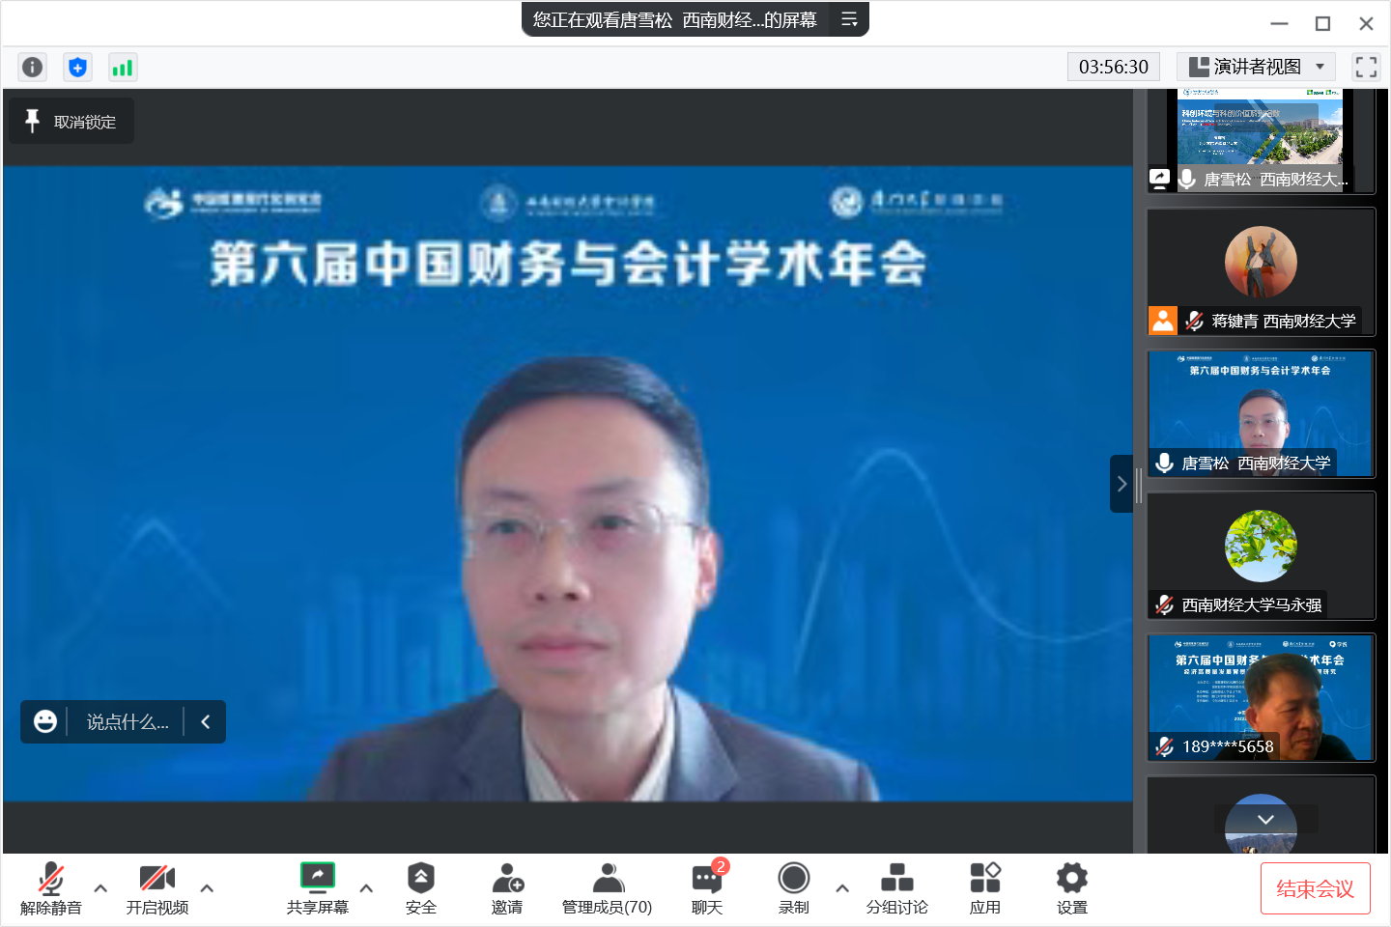The height and width of the screenshot is (927, 1391).
Task: Open Breakout Rooms (分组讨论)
Action: click(896, 888)
